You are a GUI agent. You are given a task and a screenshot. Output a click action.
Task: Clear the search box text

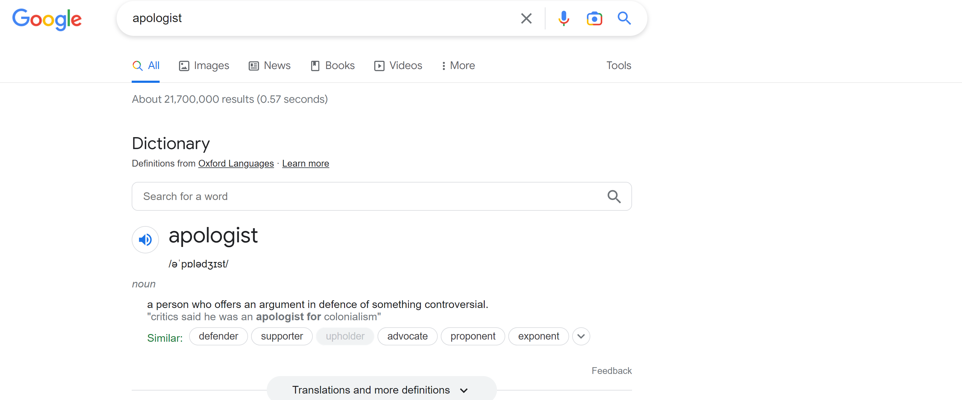[x=526, y=18]
